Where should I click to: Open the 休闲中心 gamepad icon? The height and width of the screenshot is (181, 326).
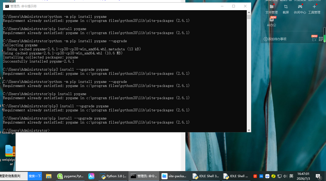pyautogui.click(x=300, y=9)
